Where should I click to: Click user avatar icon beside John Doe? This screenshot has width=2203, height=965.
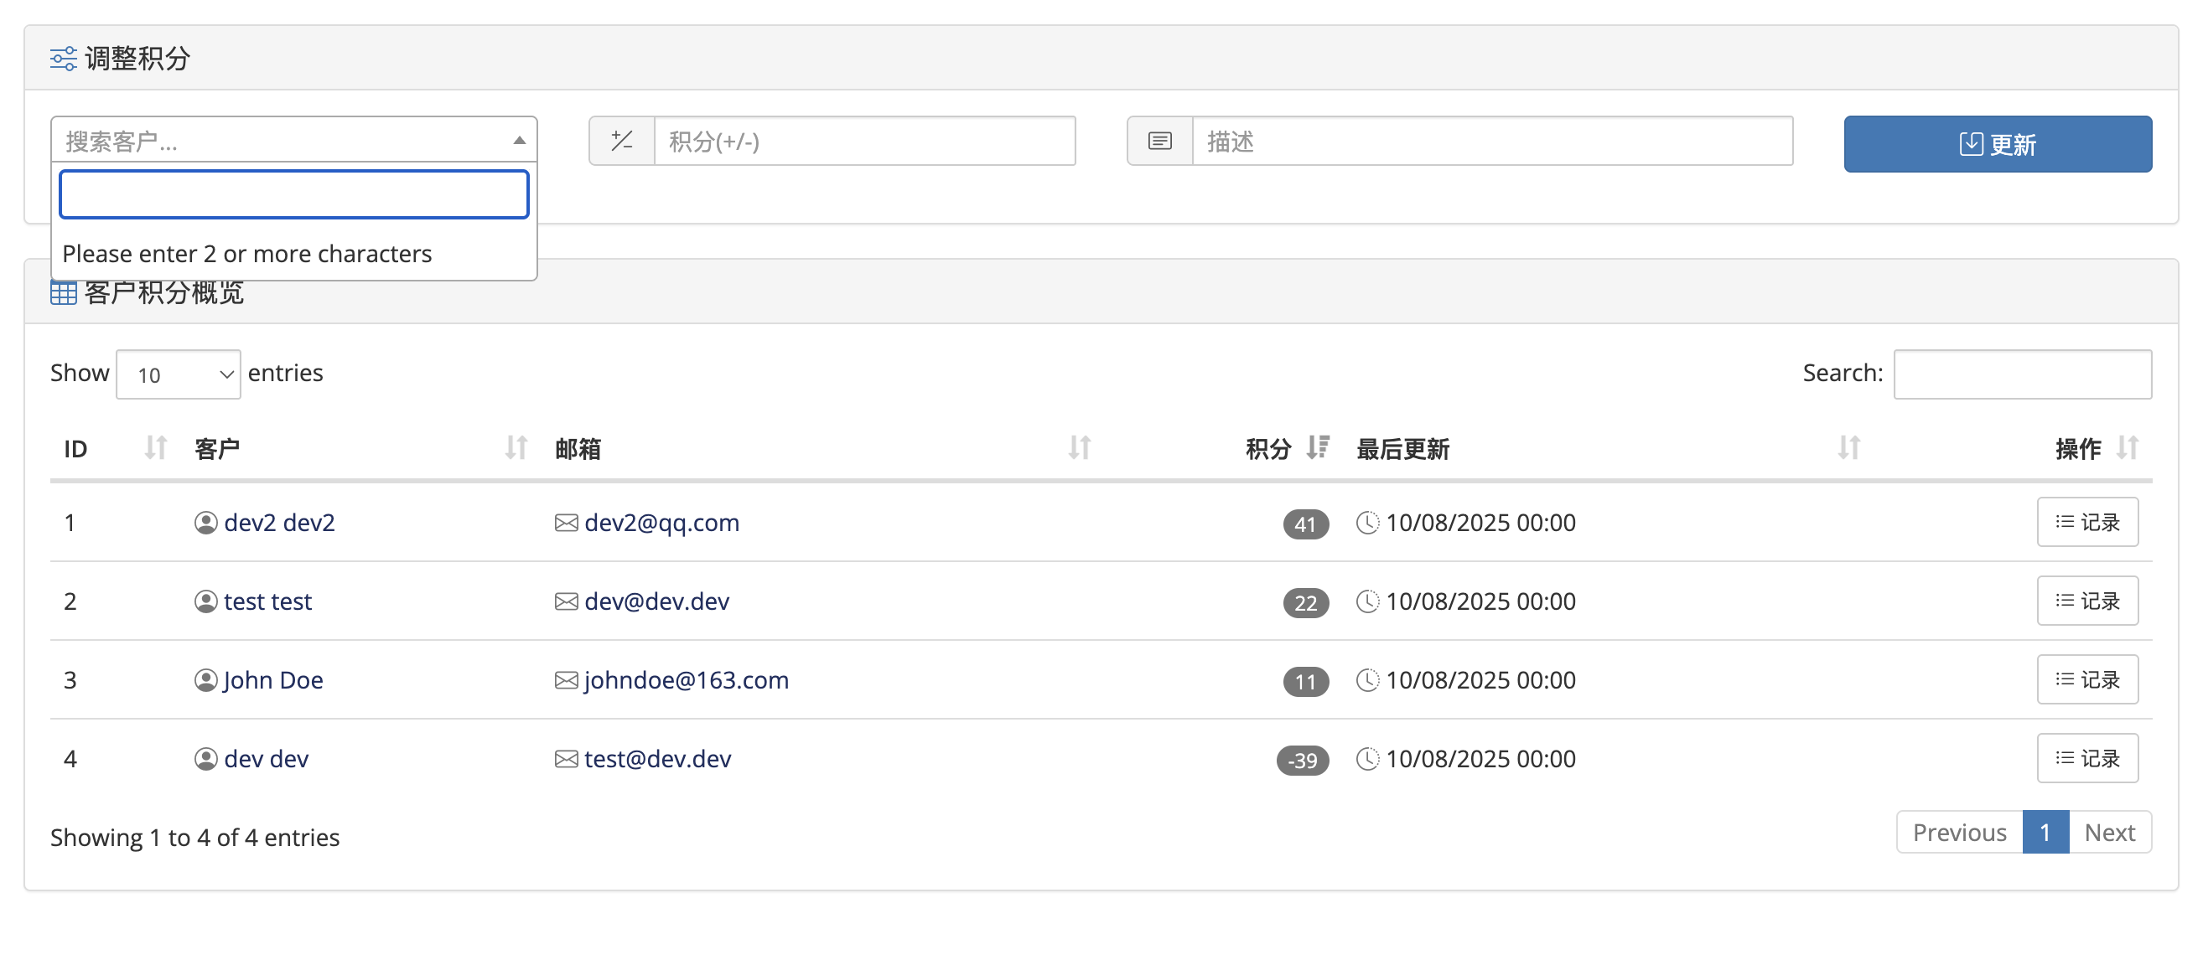(205, 680)
